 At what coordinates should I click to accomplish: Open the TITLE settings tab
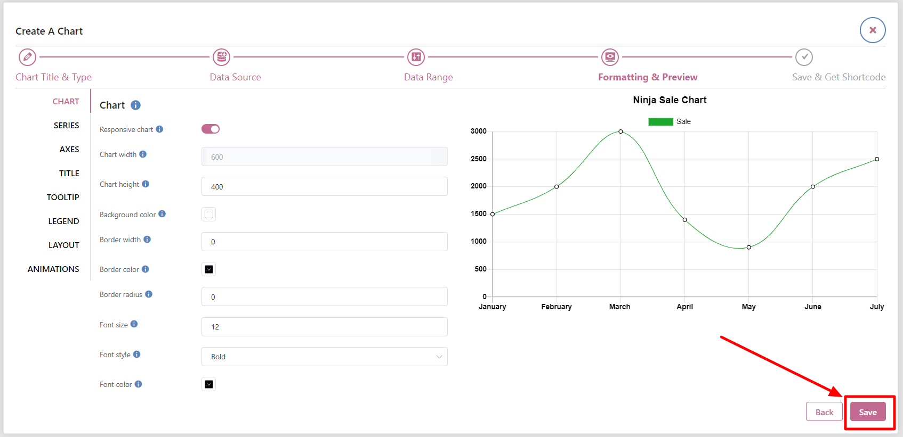pyautogui.click(x=69, y=173)
